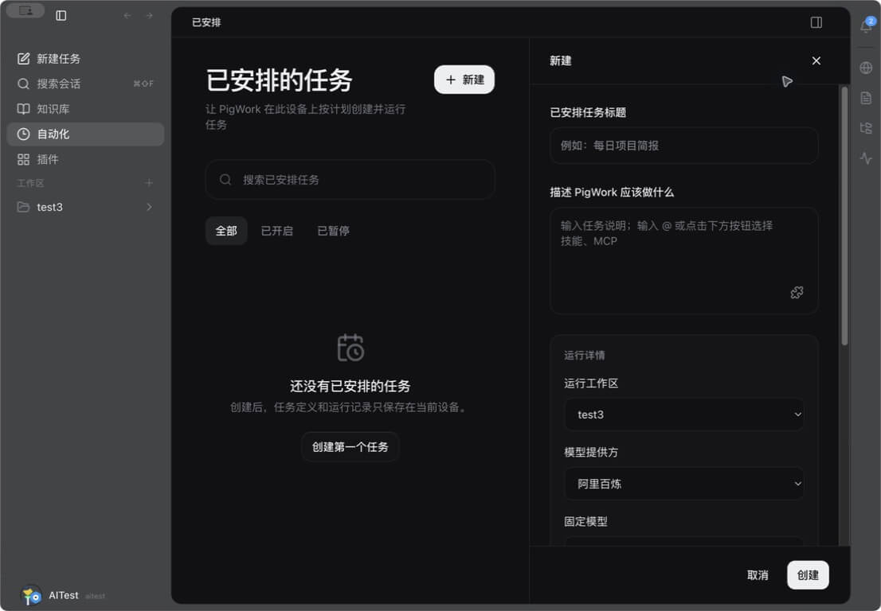This screenshot has height=611, width=881.
Task: Select 自动化 in the sidebar
Action: coord(85,134)
